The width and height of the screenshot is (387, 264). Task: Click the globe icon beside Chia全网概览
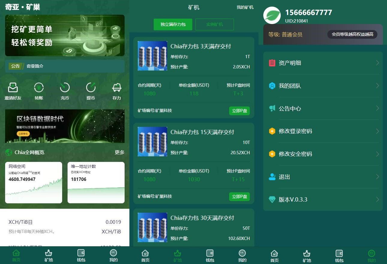[x=9, y=152]
